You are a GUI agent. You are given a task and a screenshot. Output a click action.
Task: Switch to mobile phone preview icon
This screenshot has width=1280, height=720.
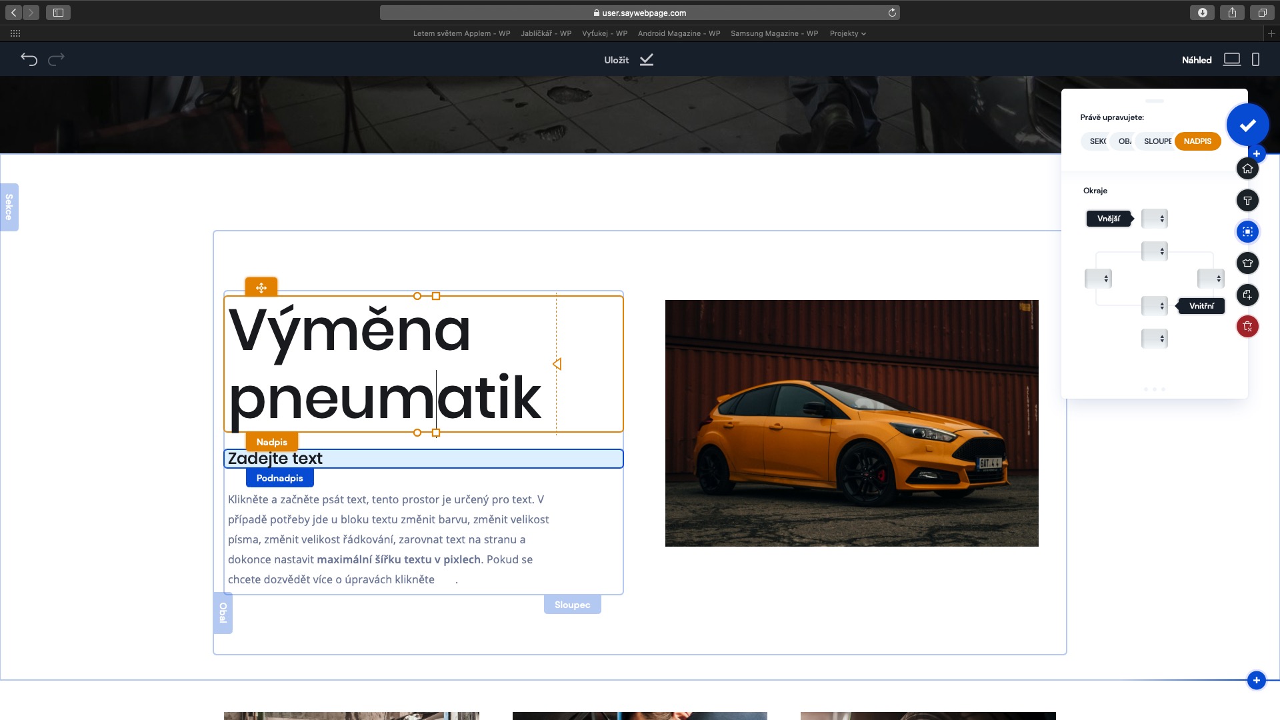point(1256,60)
